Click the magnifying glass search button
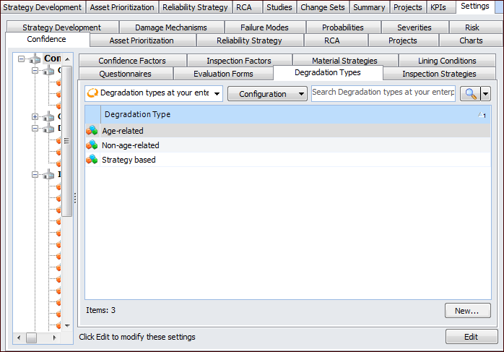 point(470,94)
